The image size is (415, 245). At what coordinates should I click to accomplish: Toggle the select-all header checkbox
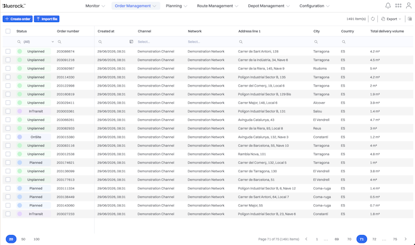[x=8, y=31]
